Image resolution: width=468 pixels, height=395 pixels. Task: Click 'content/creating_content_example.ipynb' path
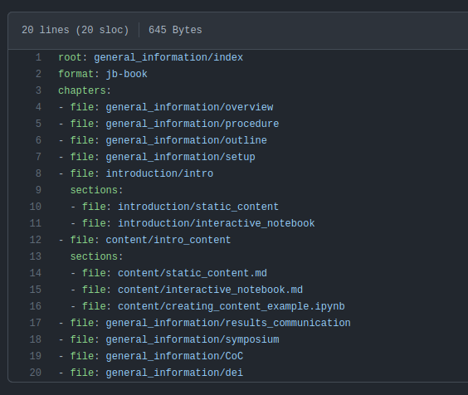pyautogui.click(x=231, y=306)
